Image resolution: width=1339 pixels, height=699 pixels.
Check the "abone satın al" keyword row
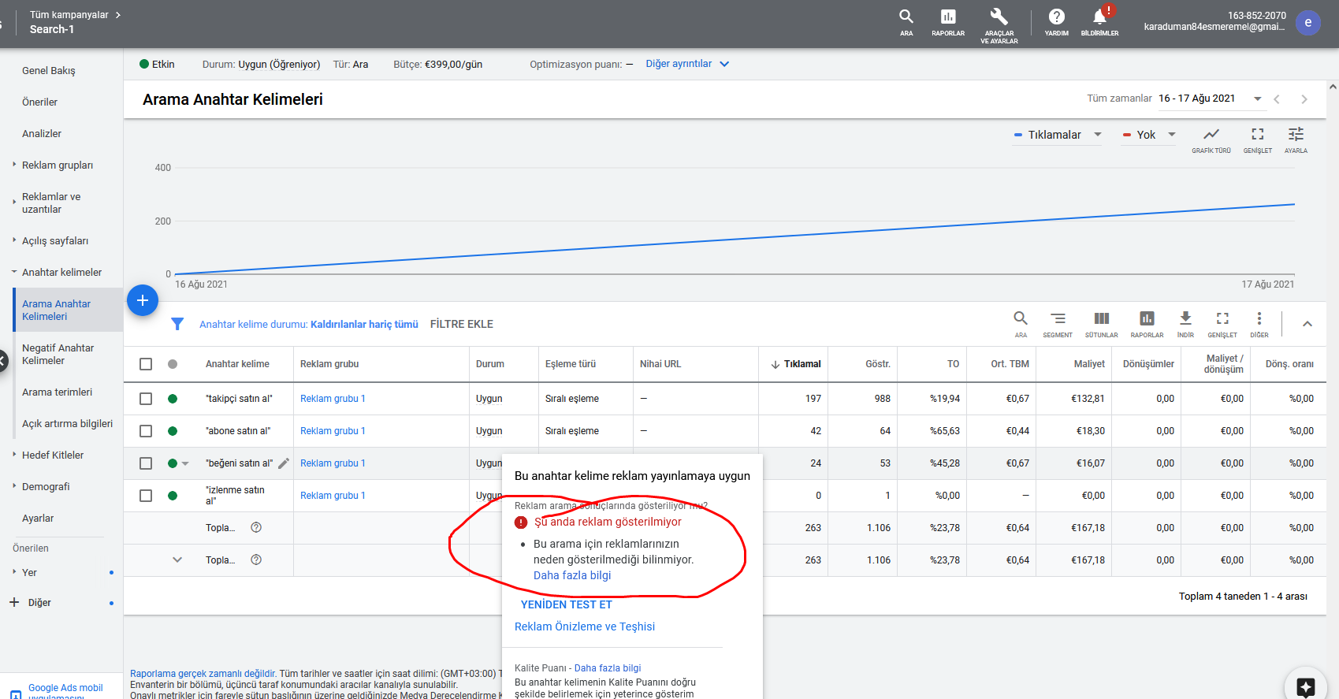[x=146, y=431]
